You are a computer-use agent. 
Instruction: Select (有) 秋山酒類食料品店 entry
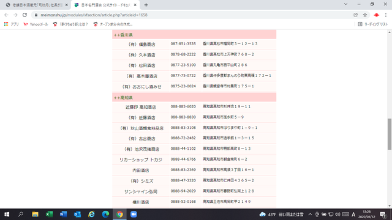141,128
